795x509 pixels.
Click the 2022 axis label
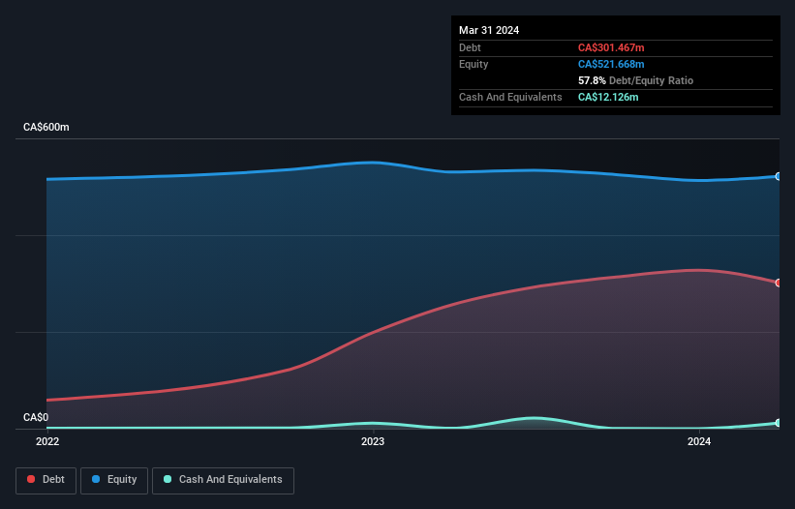pyautogui.click(x=47, y=441)
